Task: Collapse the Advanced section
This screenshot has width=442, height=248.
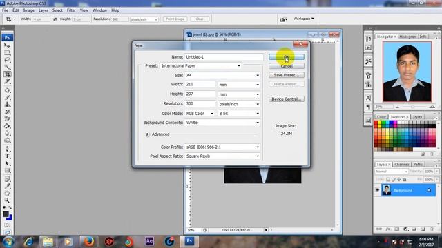Action: pyautogui.click(x=147, y=134)
